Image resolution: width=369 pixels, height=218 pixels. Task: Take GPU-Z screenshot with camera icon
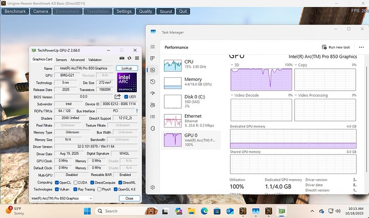[x=122, y=58]
